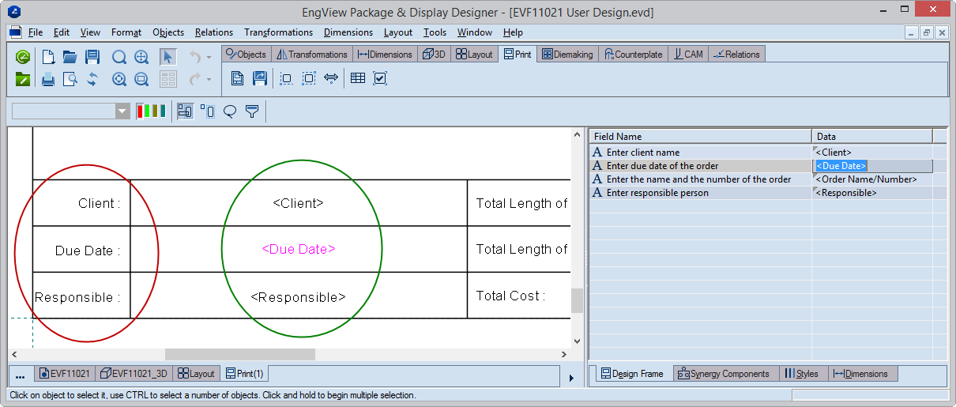Click the large dashed-frame icon
956x407 pixels.
click(x=309, y=78)
